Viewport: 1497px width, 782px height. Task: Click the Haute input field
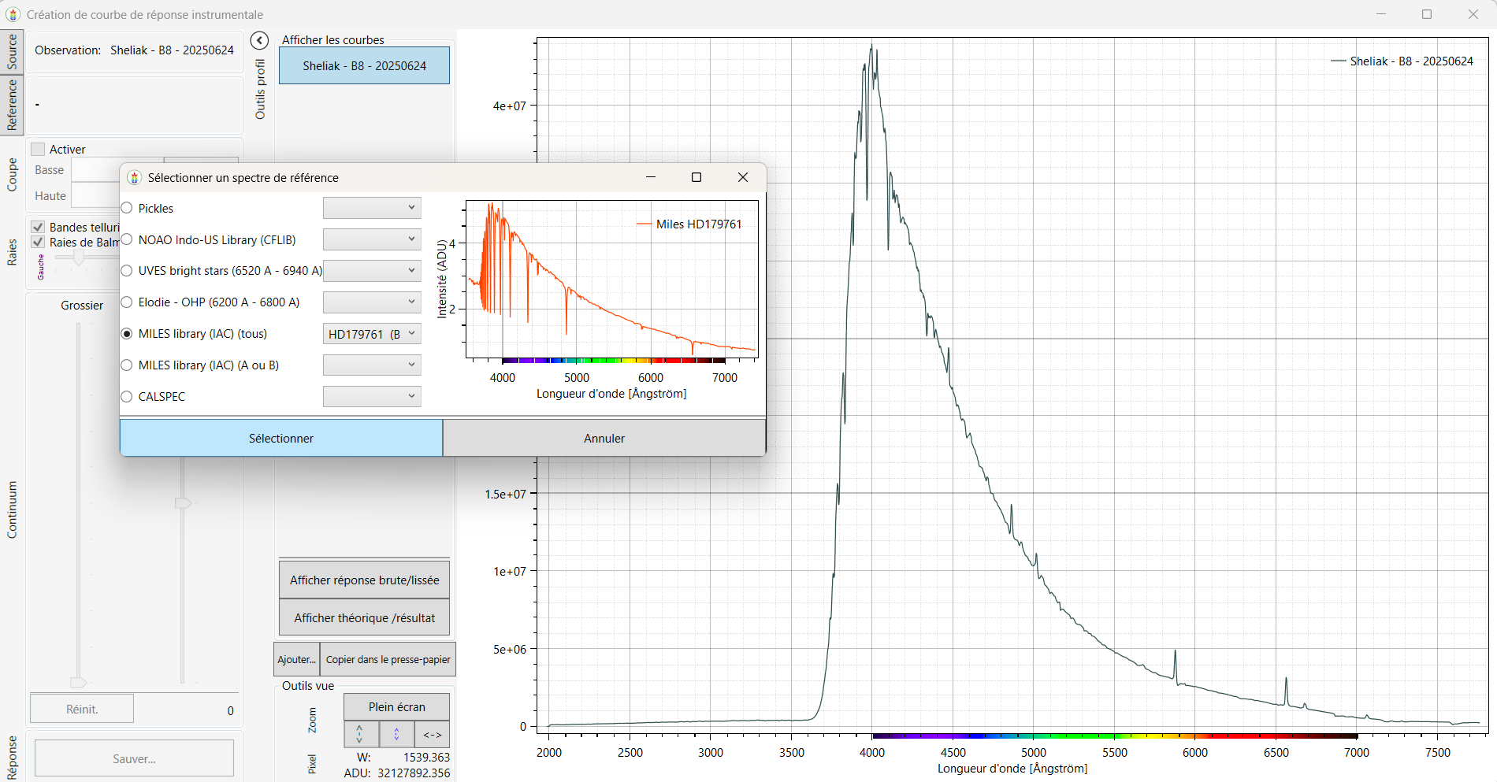coord(96,196)
